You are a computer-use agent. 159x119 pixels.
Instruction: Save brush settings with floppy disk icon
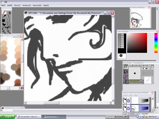click(152, 66)
